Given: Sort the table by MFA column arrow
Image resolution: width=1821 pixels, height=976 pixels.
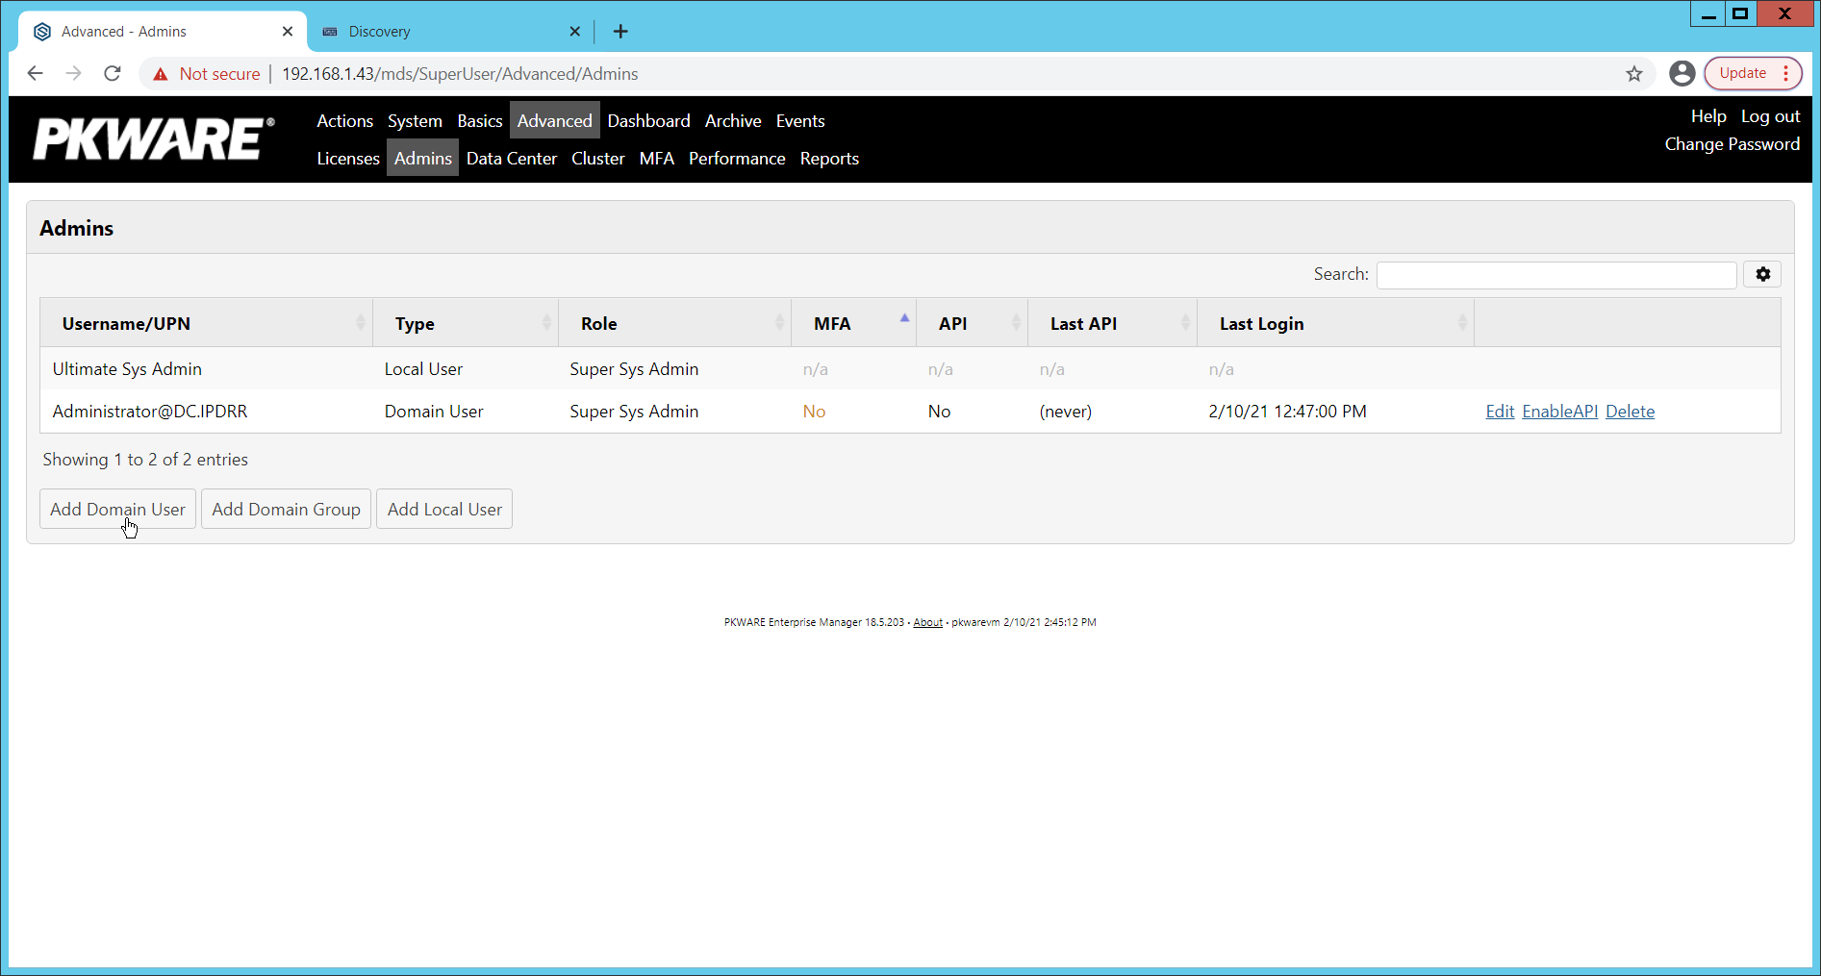Looking at the screenshot, I should click(x=903, y=316).
